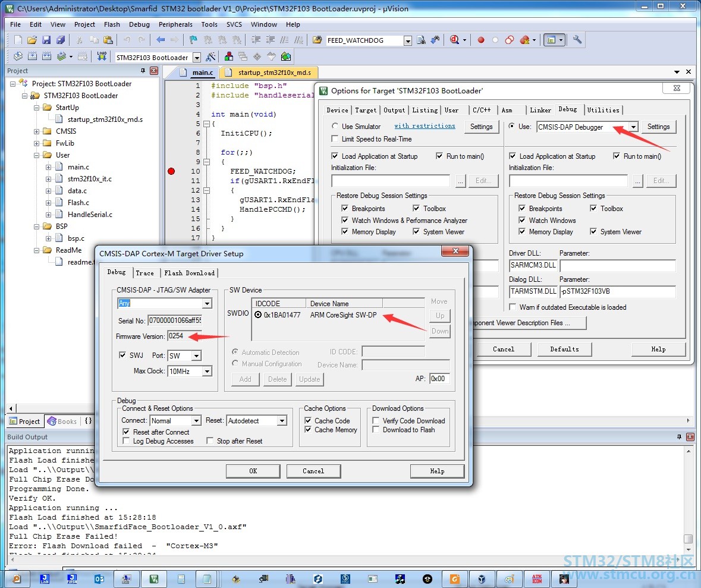Click OK in CMSIS-DAP driver setup
701x588 pixels.
pyautogui.click(x=253, y=471)
